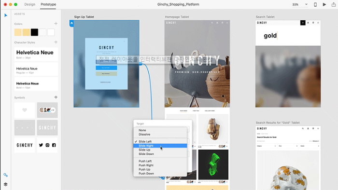Select the gray nav dots symbol
Viewport: 338px width, 190px height.
pyautogui.click(x=25, y=128)
